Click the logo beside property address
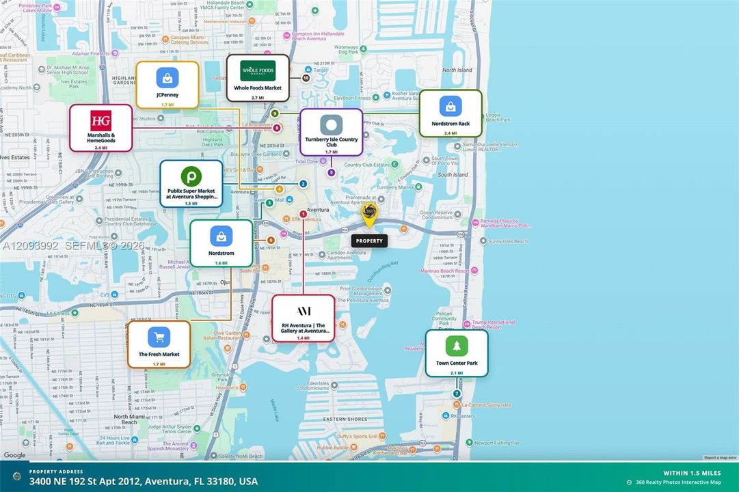Image resolution: width=739 pixels, height=492 pixels. (17, 476)
